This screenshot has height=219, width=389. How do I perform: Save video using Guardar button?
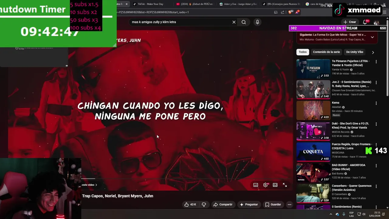pyautogui.click(x=273, y=204)
